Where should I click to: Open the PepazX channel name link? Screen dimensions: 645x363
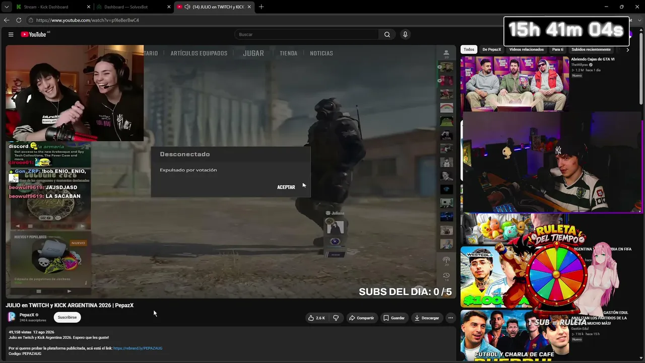[x=27, y=315]
